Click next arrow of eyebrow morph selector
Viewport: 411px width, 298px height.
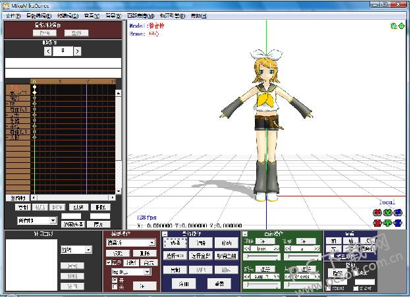pyautogui.click(x=277, y=276)
